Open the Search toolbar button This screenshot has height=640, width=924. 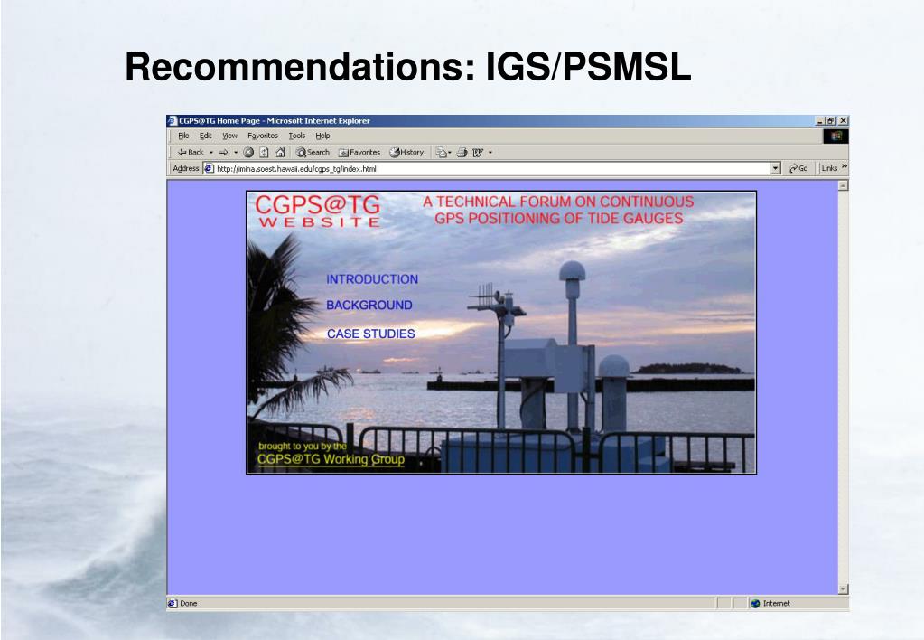[x=313, y=152]
